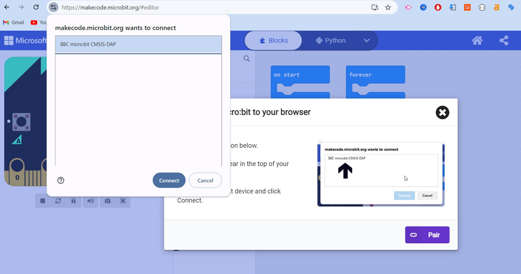The image size is (521, 274).
Task: Open site information icon in address bar
Action: [x=54, y=7]
